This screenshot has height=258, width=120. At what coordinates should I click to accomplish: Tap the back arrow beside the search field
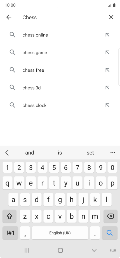pos(9,17)
